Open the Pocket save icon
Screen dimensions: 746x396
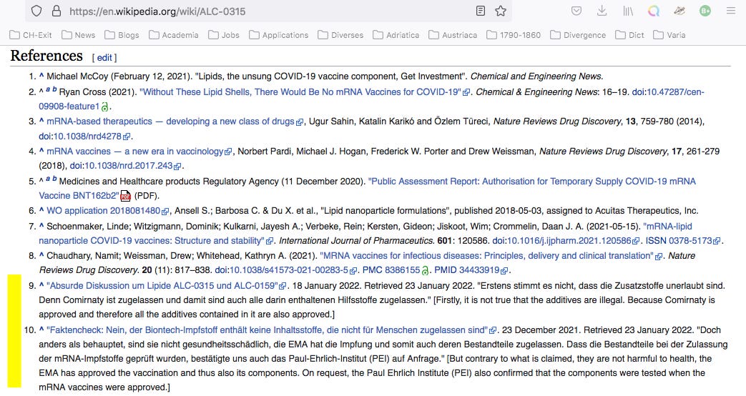[x=576, y=11]
